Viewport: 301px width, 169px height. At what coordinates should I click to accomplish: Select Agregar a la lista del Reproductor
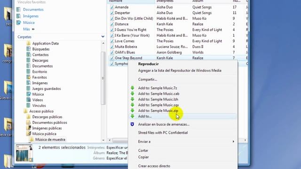pyautogui.click(x=180, y=70)
